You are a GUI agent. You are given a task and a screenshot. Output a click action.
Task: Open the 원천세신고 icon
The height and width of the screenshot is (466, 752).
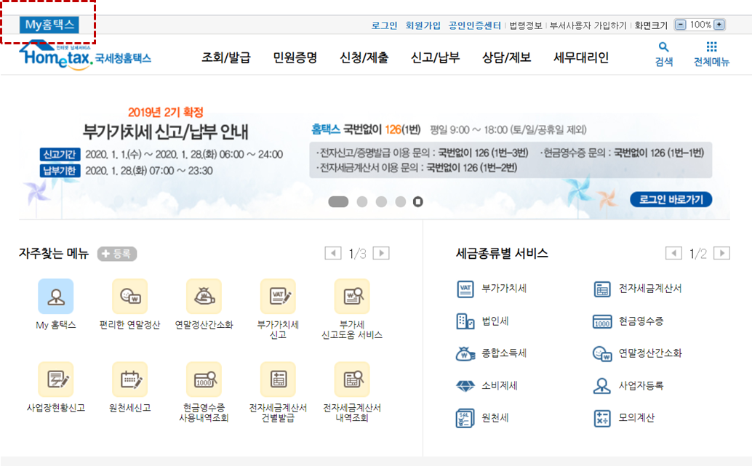[x=129, y=379]
